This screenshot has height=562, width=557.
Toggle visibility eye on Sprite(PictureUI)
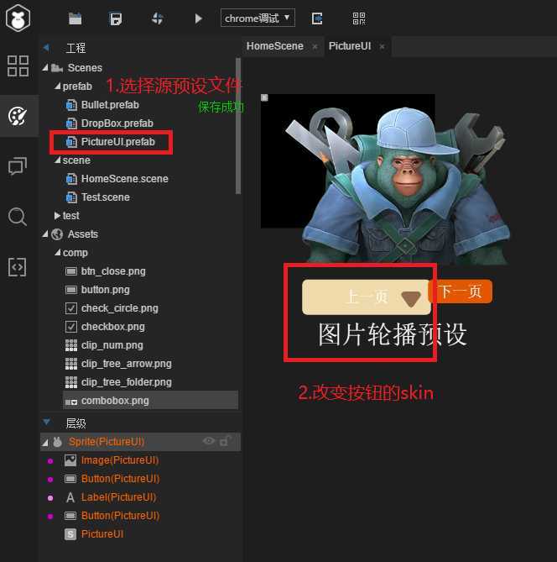(x=209, y=440)
